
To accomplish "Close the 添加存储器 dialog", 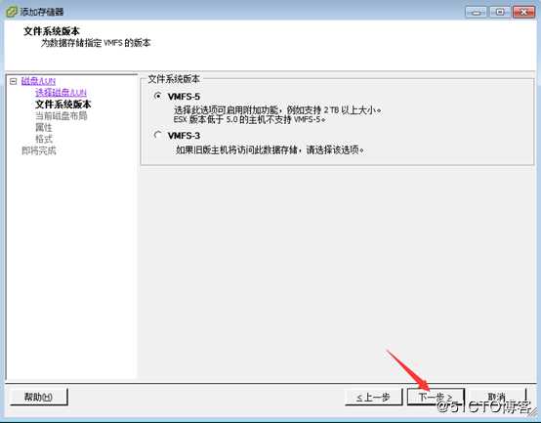I will click(x=524, y=12).
